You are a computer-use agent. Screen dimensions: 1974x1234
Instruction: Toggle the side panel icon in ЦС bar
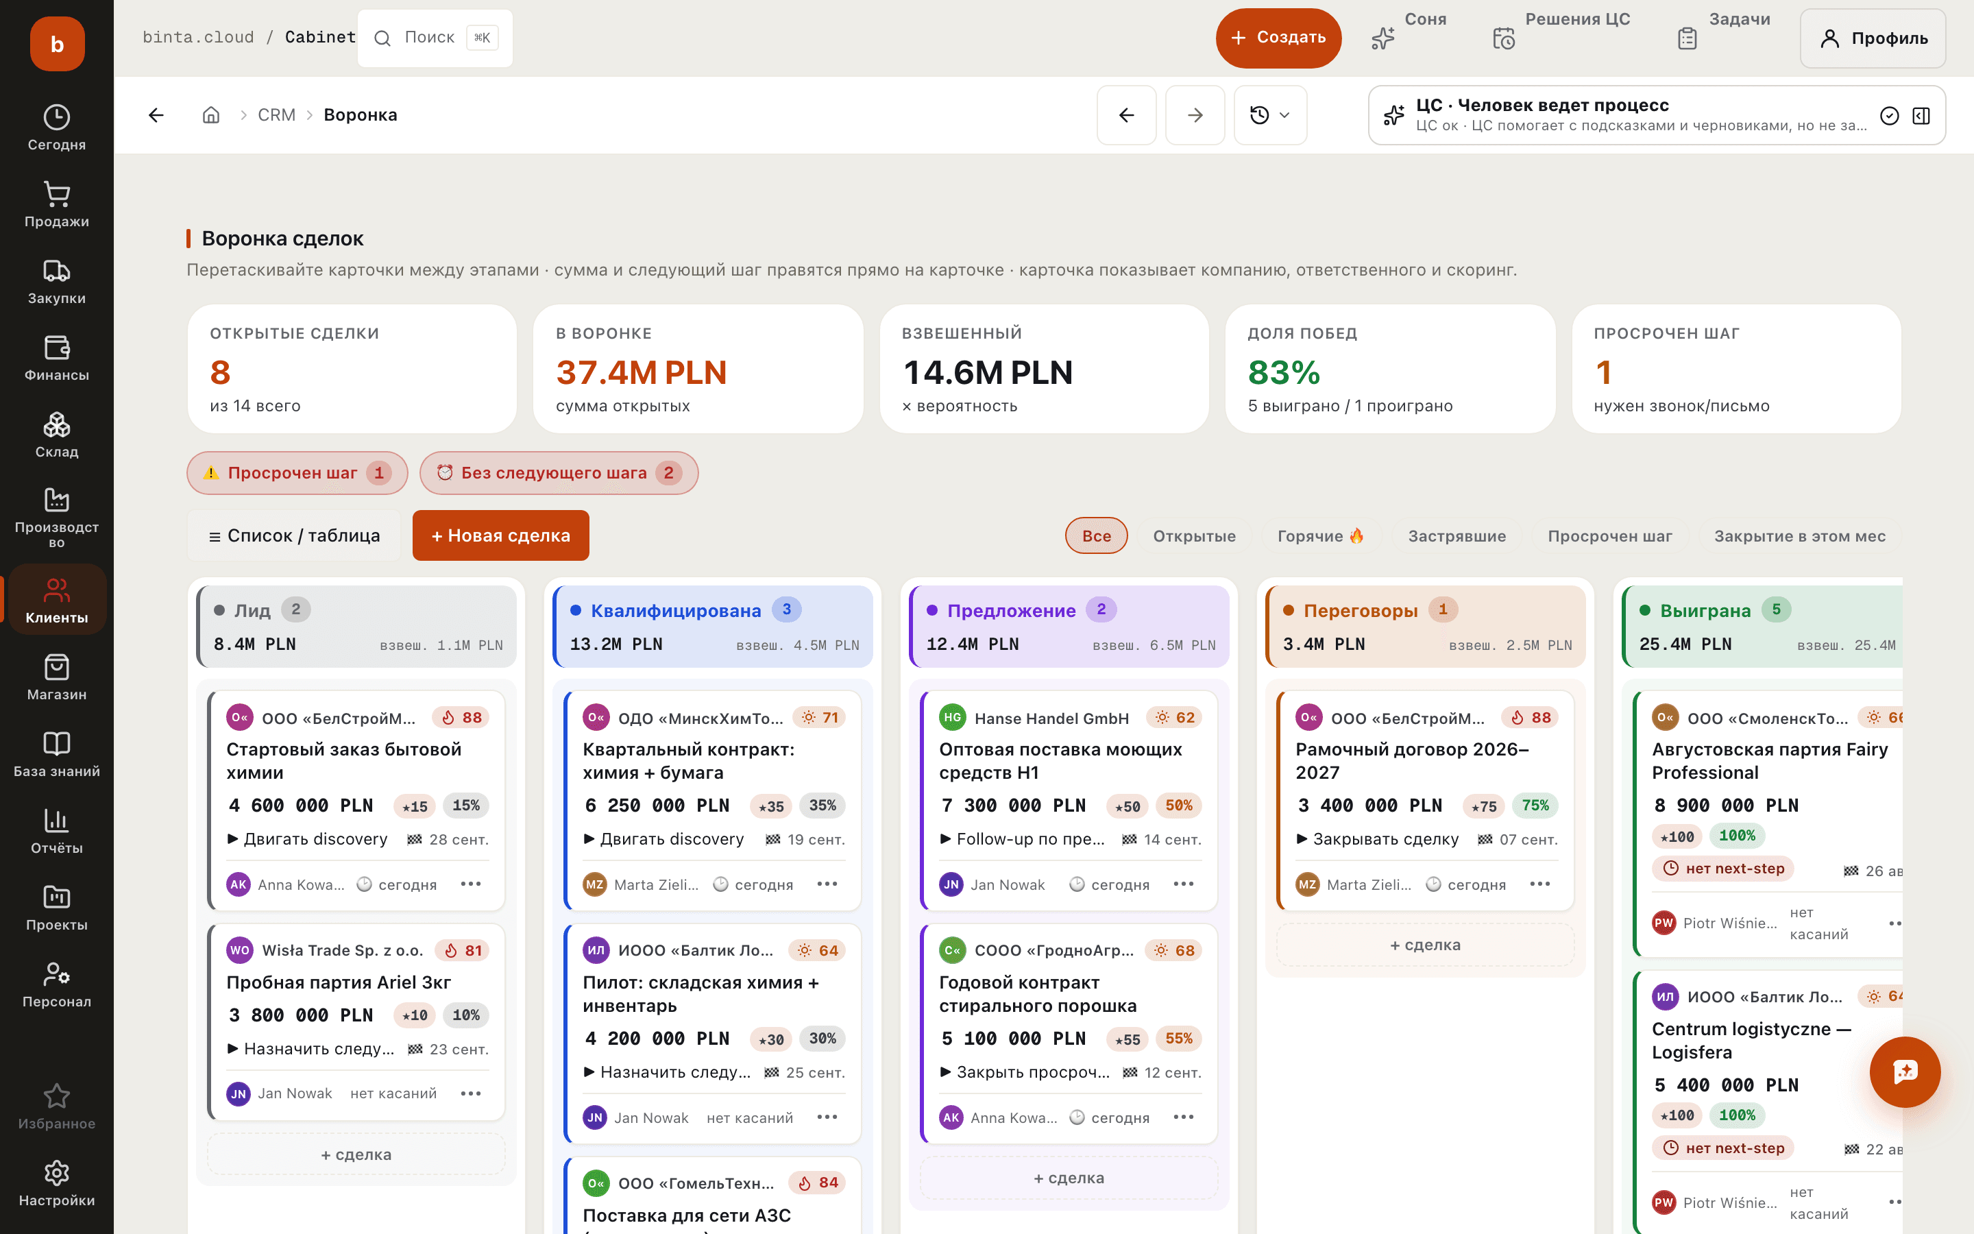click(x=1921, y=116)
